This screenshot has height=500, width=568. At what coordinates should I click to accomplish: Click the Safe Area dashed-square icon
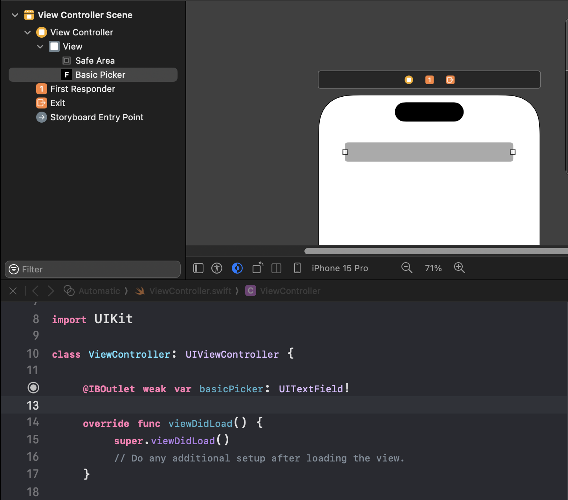pos(67,61)
